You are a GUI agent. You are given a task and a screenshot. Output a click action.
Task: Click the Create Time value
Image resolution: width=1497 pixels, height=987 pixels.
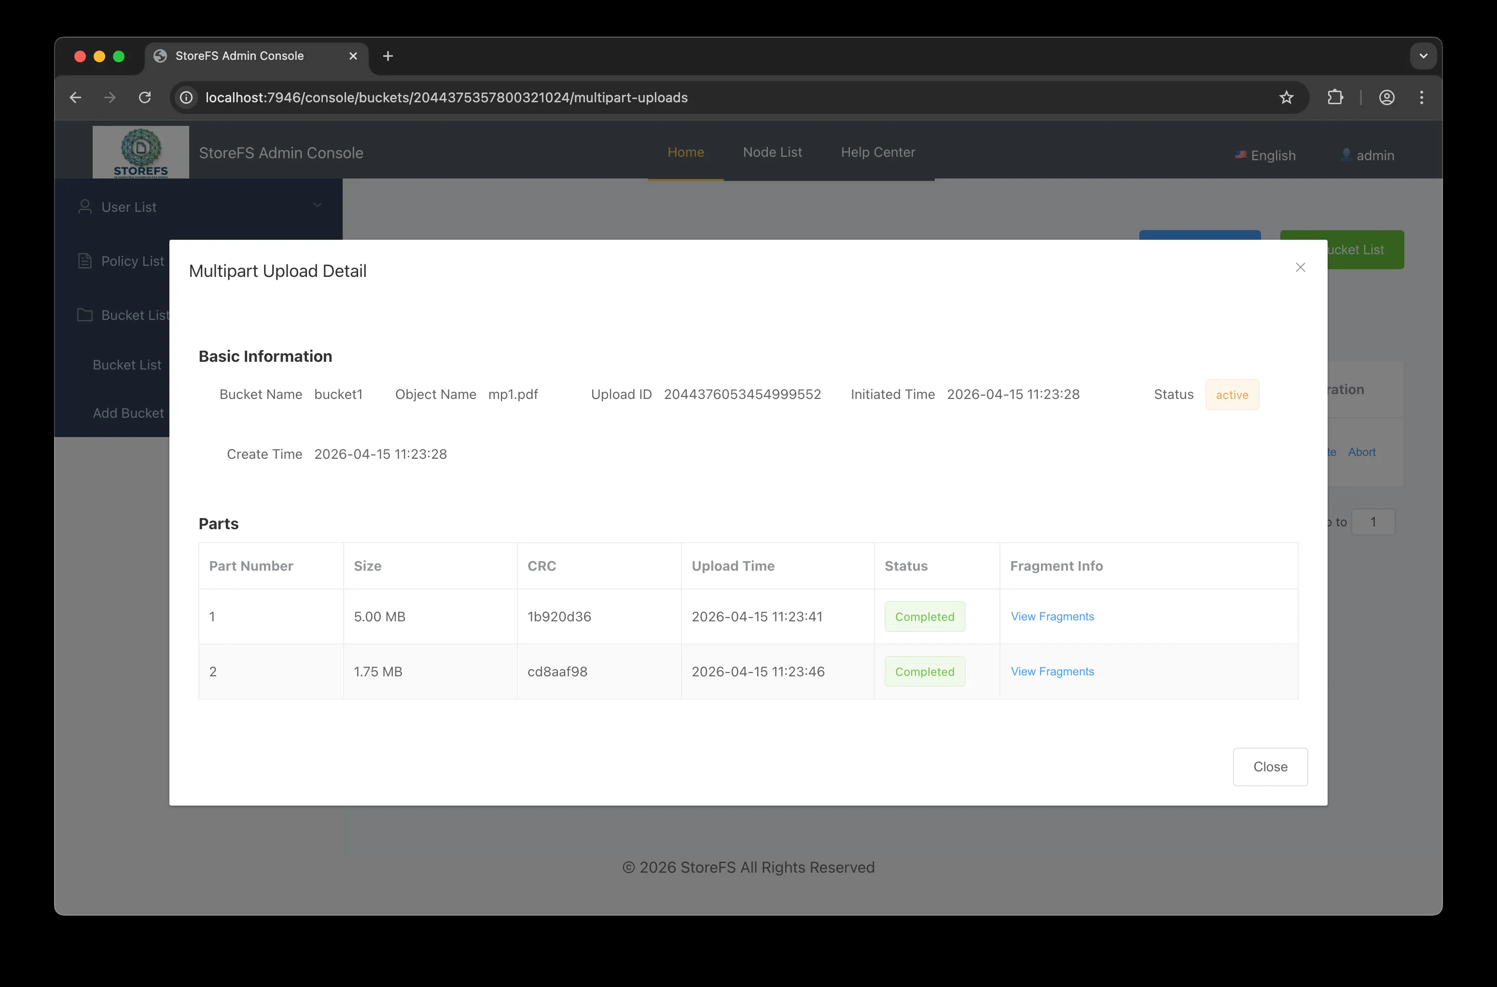pyautogui.click(x=380, y=454)
